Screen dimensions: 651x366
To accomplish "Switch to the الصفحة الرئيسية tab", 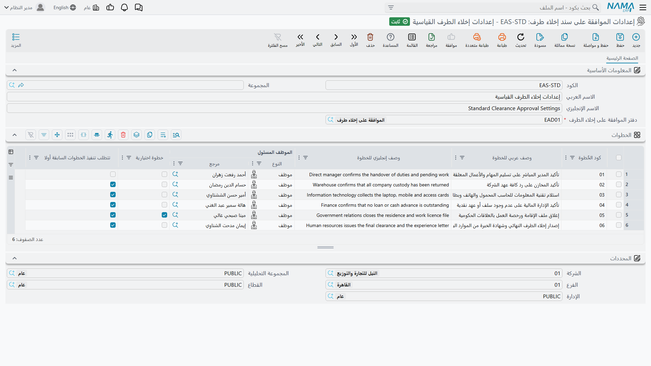I will [x=622, y=58].
